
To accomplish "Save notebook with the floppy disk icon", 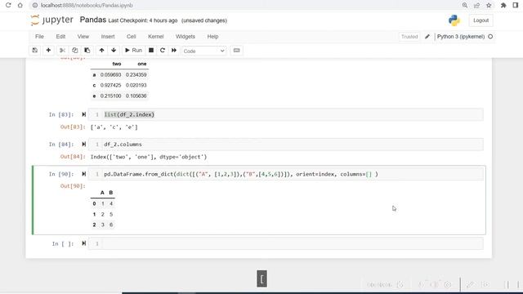I will click(34, 51).
